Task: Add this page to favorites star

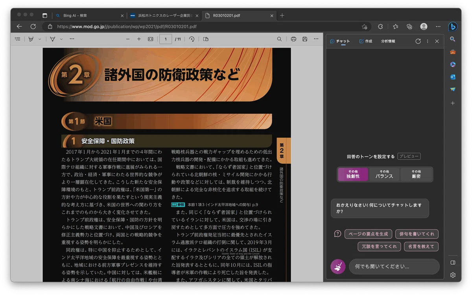Action: (365, 27)
